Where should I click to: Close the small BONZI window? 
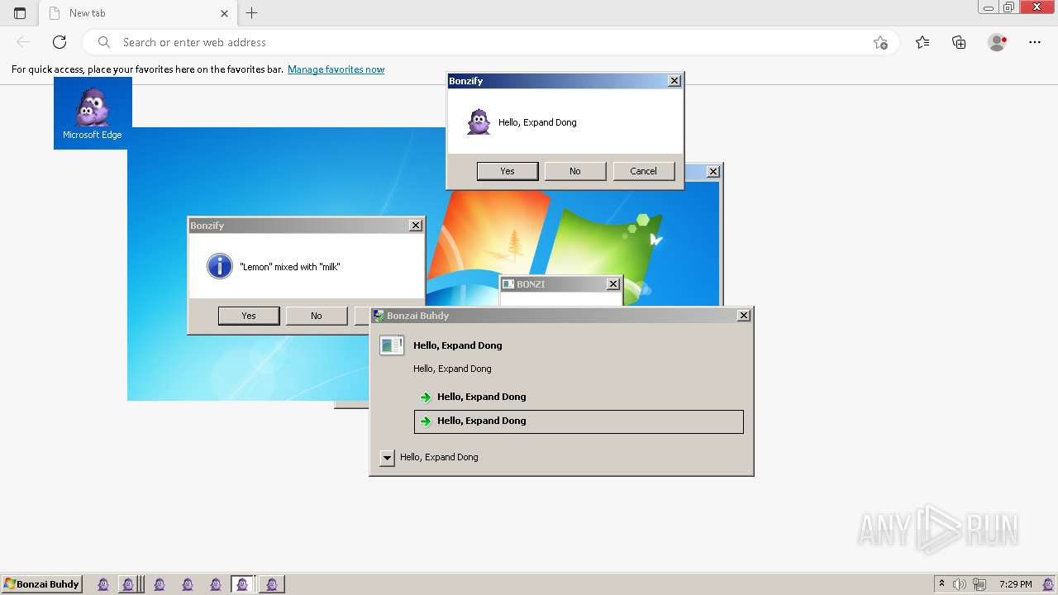612,283
